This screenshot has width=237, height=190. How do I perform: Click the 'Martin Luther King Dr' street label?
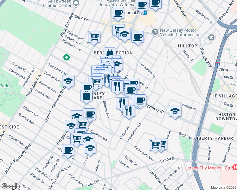pyautogui.click(x=60, y=177)
